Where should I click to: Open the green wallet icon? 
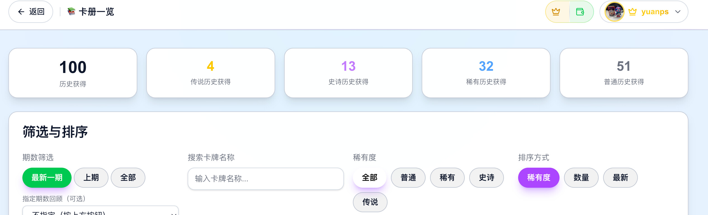580,12
